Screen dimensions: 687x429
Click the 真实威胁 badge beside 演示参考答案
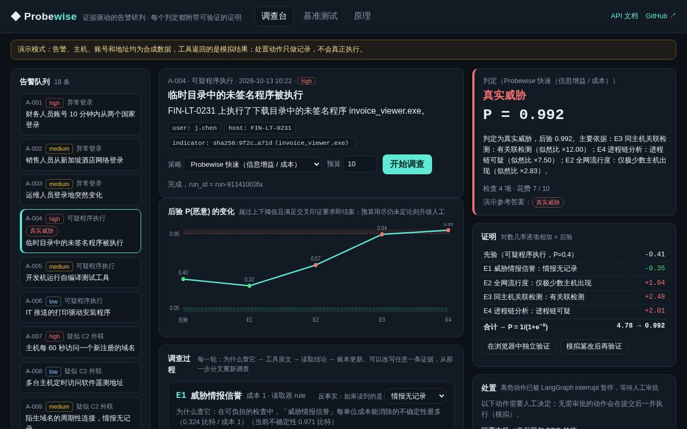(x=547, y=202)
